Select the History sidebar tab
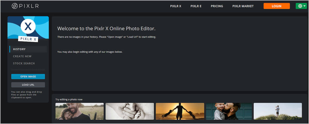 click(x=28, y=49)
